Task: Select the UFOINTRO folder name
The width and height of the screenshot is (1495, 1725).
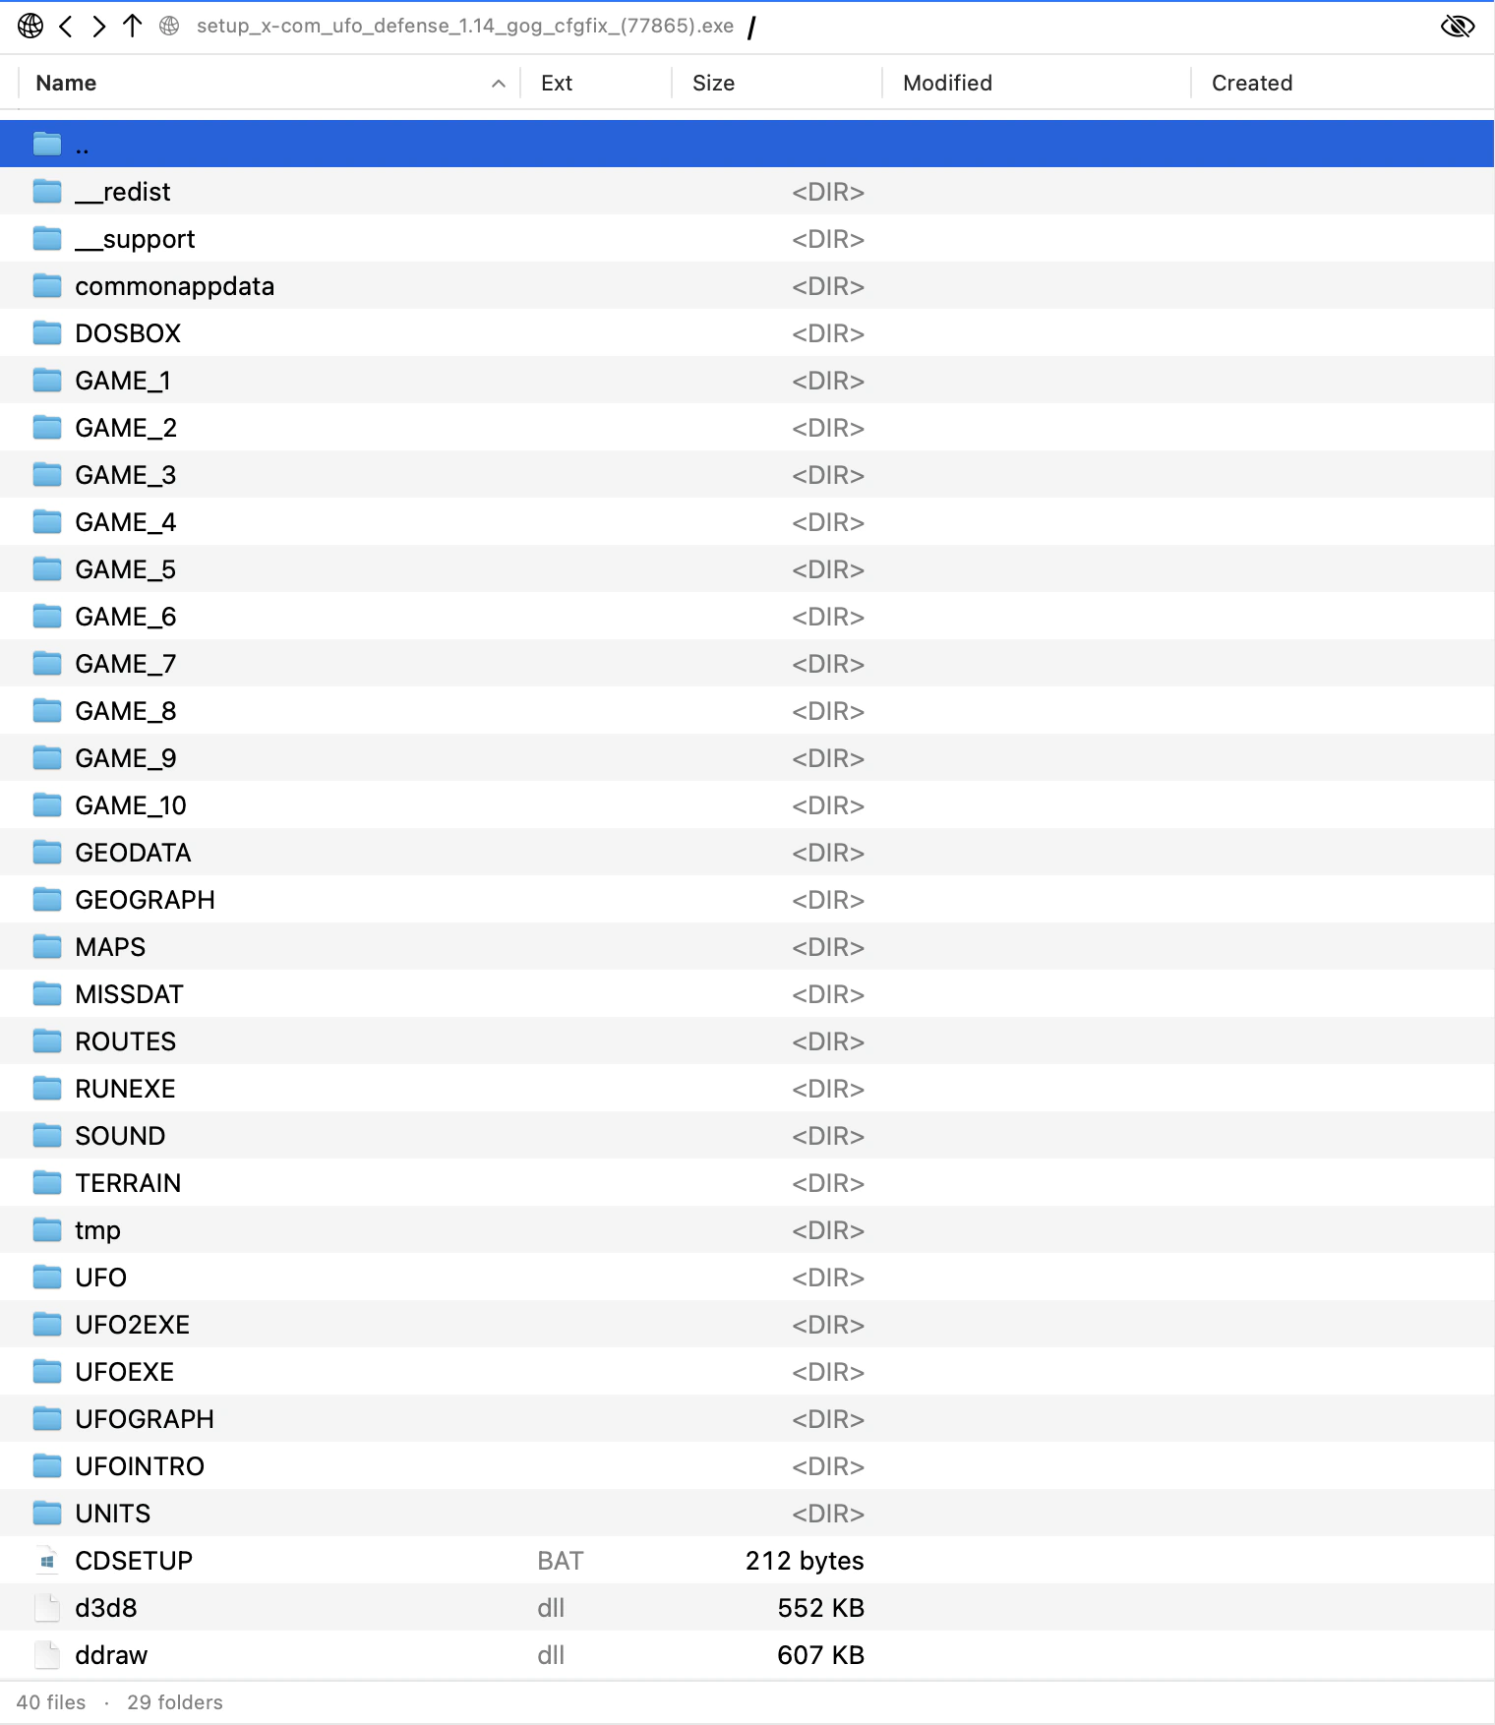Action: 140,1466
